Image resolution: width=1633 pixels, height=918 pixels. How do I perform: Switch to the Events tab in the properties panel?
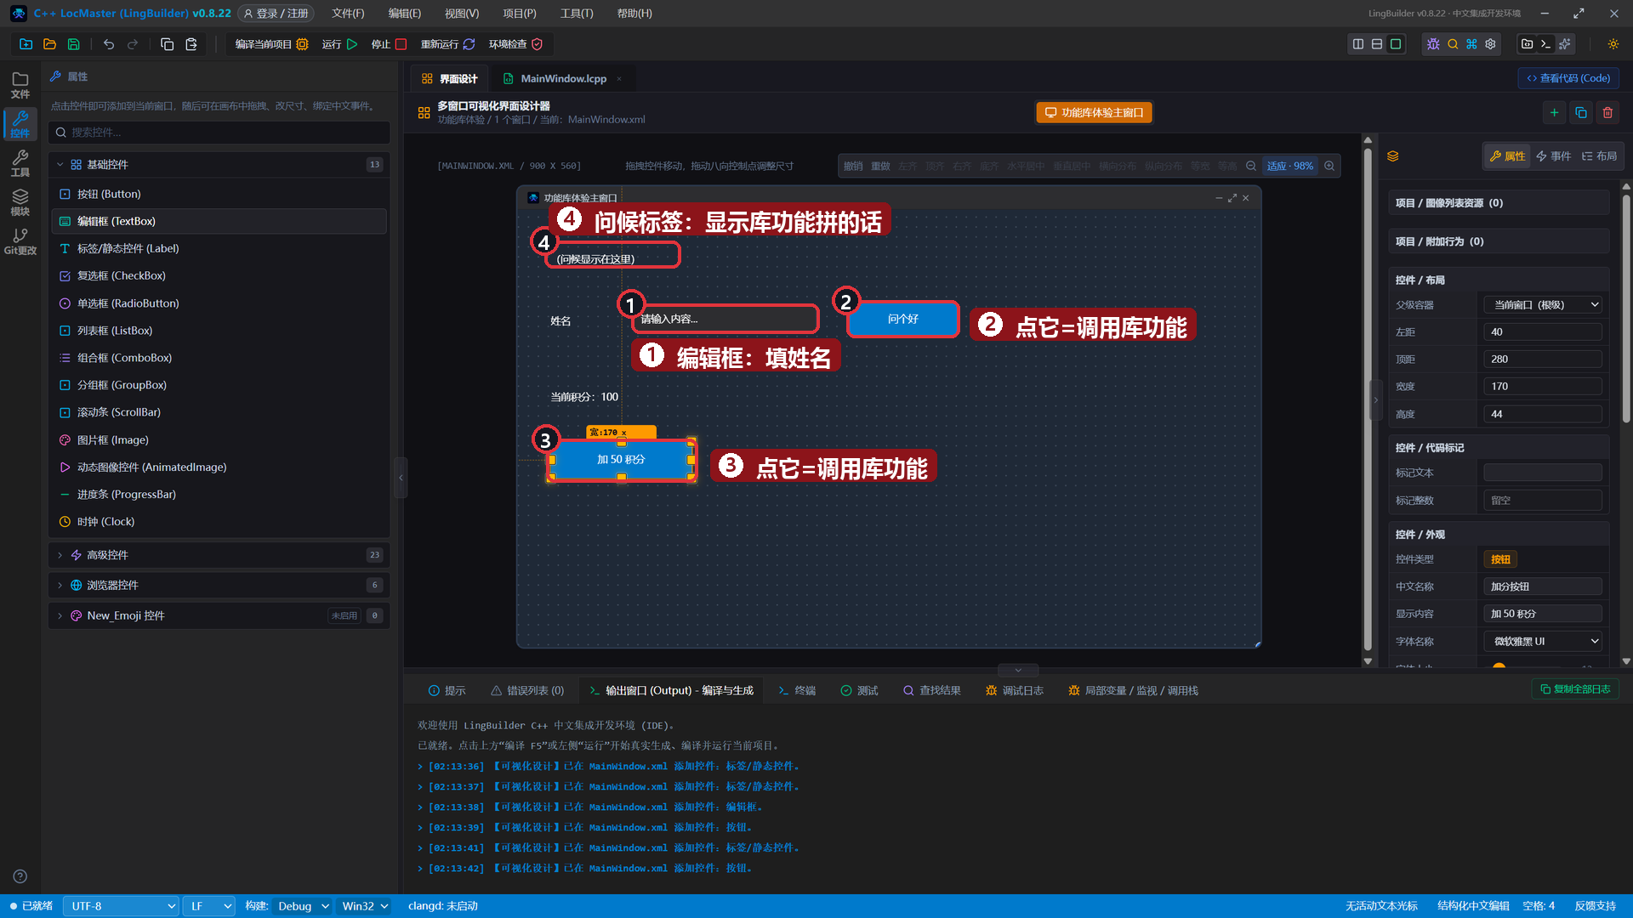(1553, 156)
